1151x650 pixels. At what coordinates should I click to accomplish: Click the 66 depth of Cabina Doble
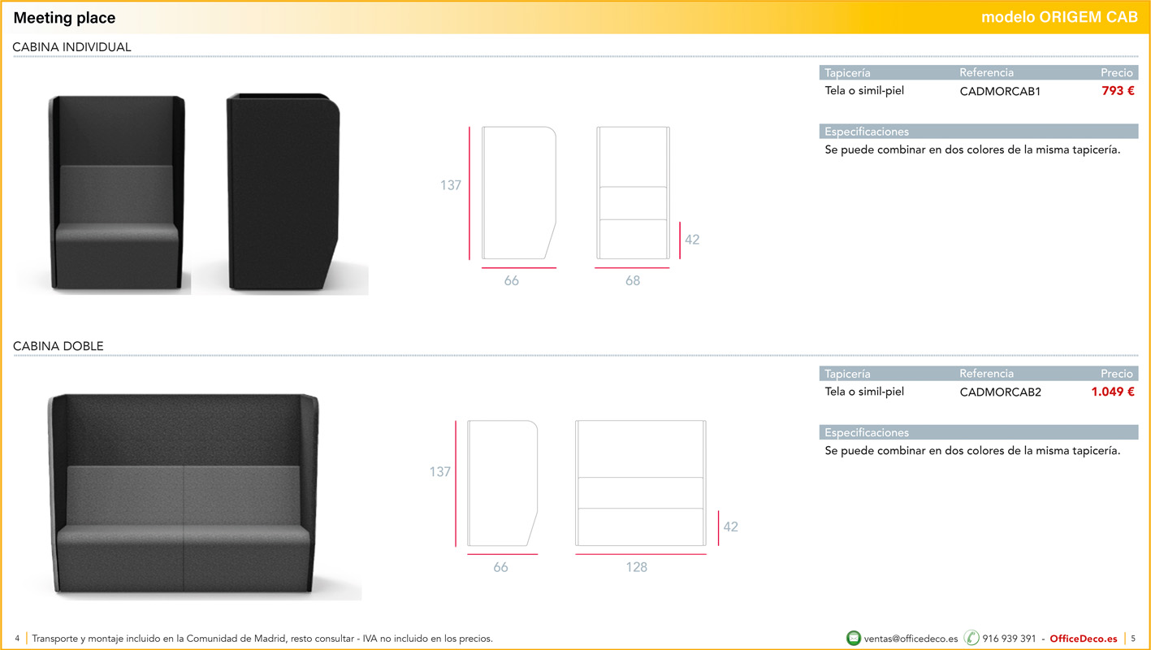[500, 567]
